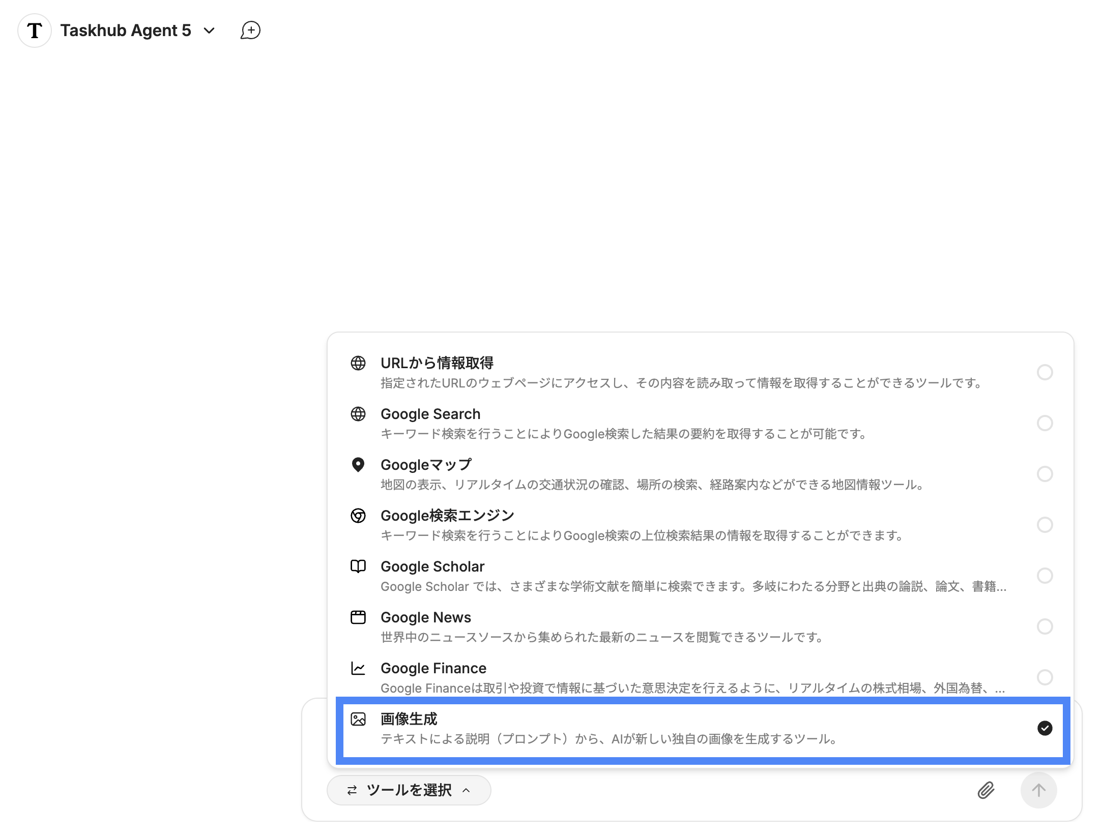This screenshot has width=1102, height=837.
Task: Select the Google Search radio button
Action: [1045, 423]
